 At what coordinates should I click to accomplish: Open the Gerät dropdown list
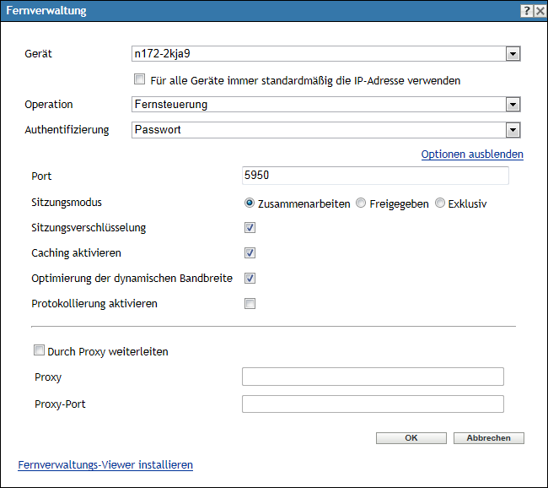(x=512, y=54)
